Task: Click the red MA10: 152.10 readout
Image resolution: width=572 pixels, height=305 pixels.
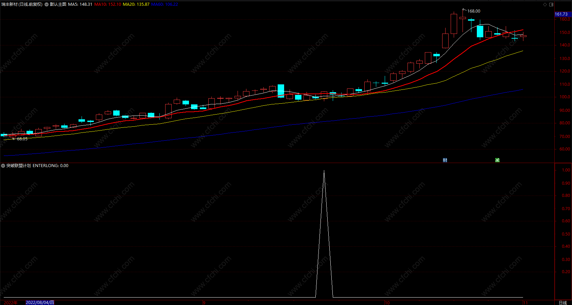Action: [x=108, y=4]
